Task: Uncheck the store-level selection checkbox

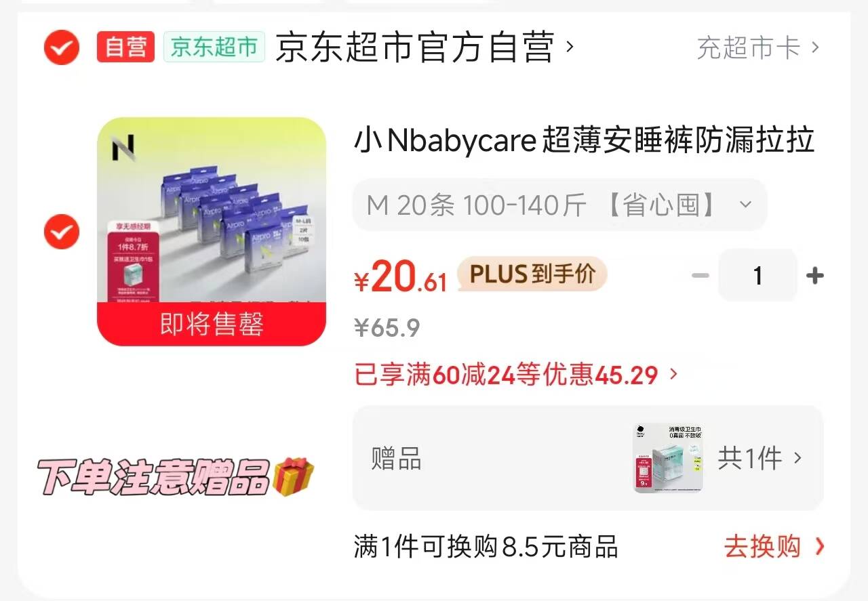Action: (62, 47)
